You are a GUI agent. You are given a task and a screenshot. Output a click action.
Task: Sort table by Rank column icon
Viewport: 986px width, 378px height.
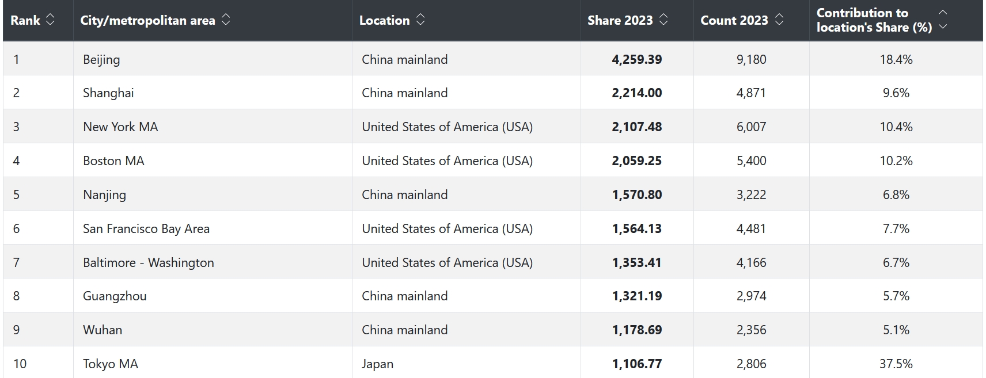[50, 20]
